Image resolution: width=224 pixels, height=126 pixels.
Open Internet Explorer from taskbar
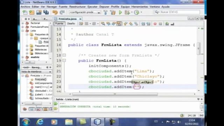[40, 122]
